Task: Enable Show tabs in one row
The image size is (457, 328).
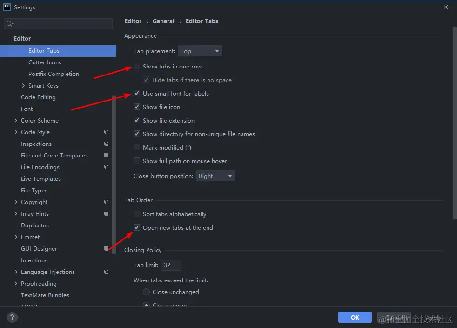Action: (x=137, y=66)
